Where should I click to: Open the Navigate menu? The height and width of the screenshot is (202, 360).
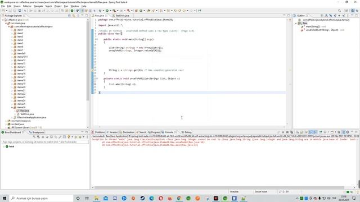(38, 6)
